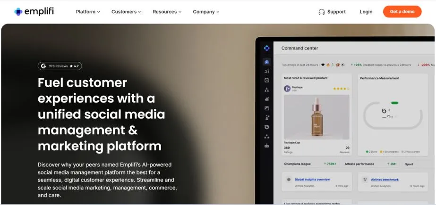Open the 998 Reviews badge

pyautogui.click(x=60, y=66)
